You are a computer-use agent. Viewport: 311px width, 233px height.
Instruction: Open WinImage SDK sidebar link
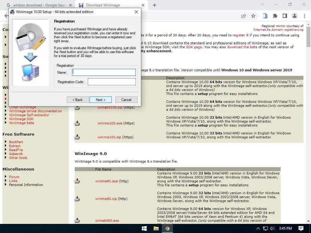(21, 119)
